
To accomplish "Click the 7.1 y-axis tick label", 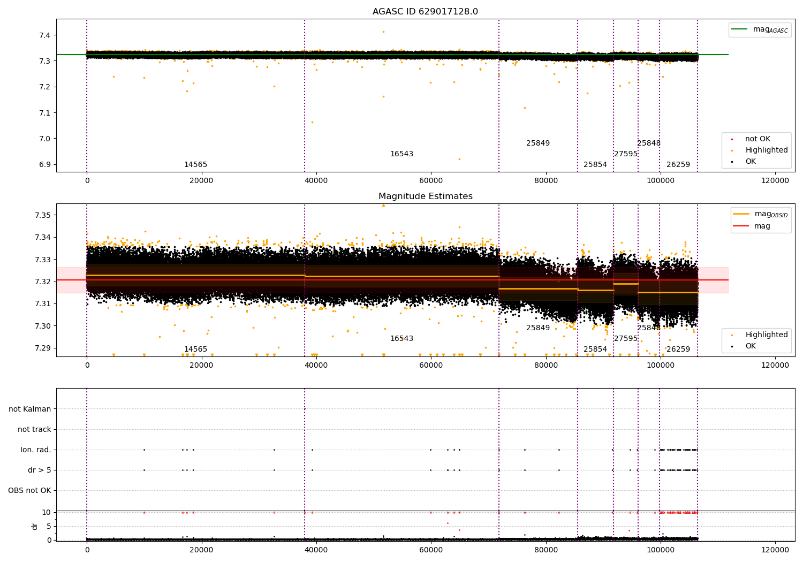I will (45, 113).
